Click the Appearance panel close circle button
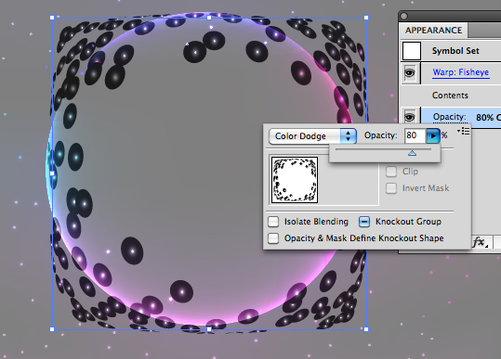The width and height of the screenshot is (501, 359). 403,16
